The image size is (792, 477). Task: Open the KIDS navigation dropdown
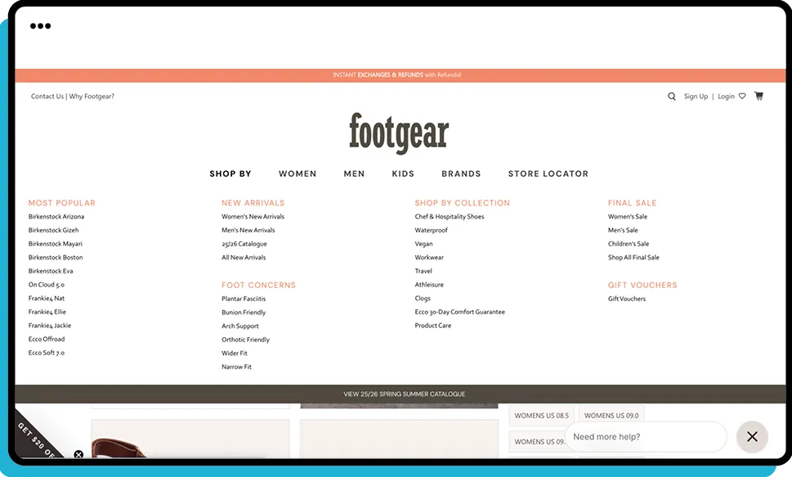pyautogui.click(x=403, y=173)
